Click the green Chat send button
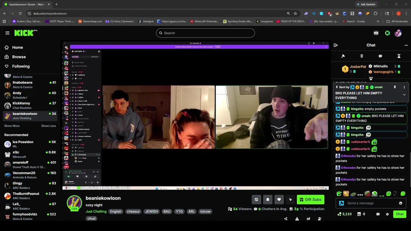This screenshot has width=411, height=231. coord(400,214)
